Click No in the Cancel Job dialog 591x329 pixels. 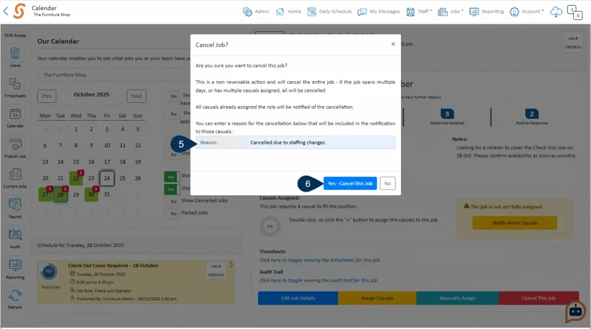(387, 184)
